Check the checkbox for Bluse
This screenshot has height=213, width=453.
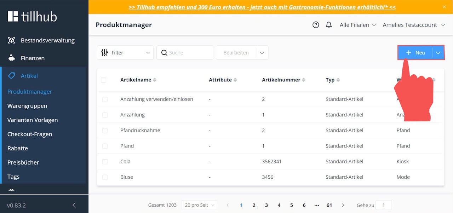pos(105,177)
